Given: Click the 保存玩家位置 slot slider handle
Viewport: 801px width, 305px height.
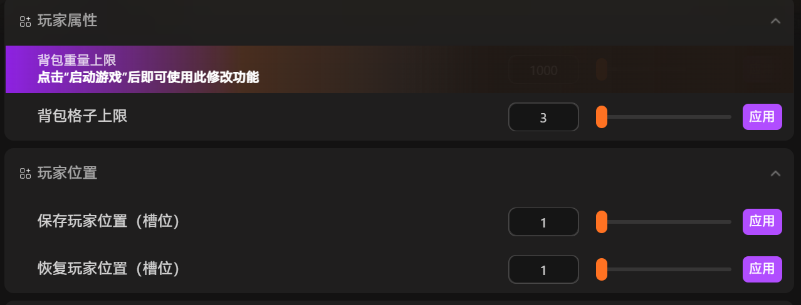Looking at the screenshot, I should click(602, 222).
